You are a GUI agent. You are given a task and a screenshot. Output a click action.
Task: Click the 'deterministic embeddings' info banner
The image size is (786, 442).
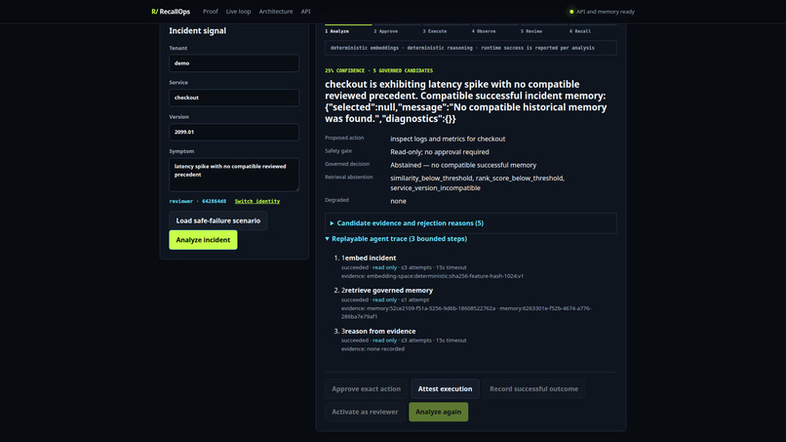(x=471, y=48)
